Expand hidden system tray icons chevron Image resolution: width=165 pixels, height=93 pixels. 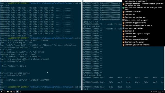pyautogui.click(x=154, y=92)
